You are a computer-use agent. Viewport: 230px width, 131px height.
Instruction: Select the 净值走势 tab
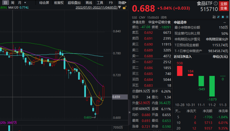point(138,22)
